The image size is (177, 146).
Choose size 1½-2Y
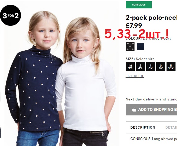130,67
